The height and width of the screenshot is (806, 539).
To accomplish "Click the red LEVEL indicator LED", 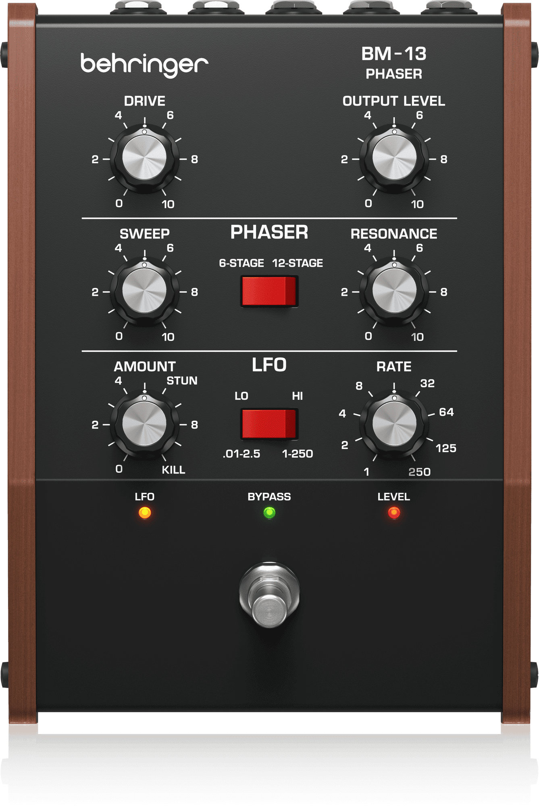I will coord(394,513).
